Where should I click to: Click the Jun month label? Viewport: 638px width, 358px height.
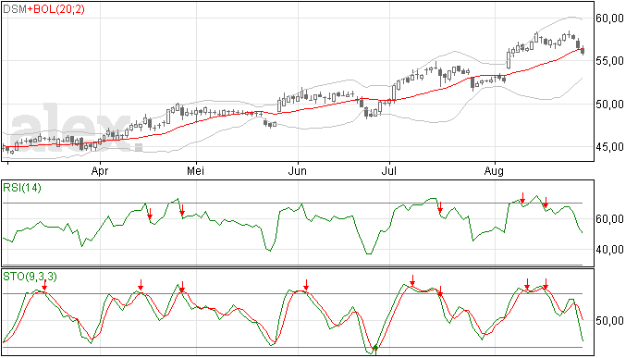(298, 171)
